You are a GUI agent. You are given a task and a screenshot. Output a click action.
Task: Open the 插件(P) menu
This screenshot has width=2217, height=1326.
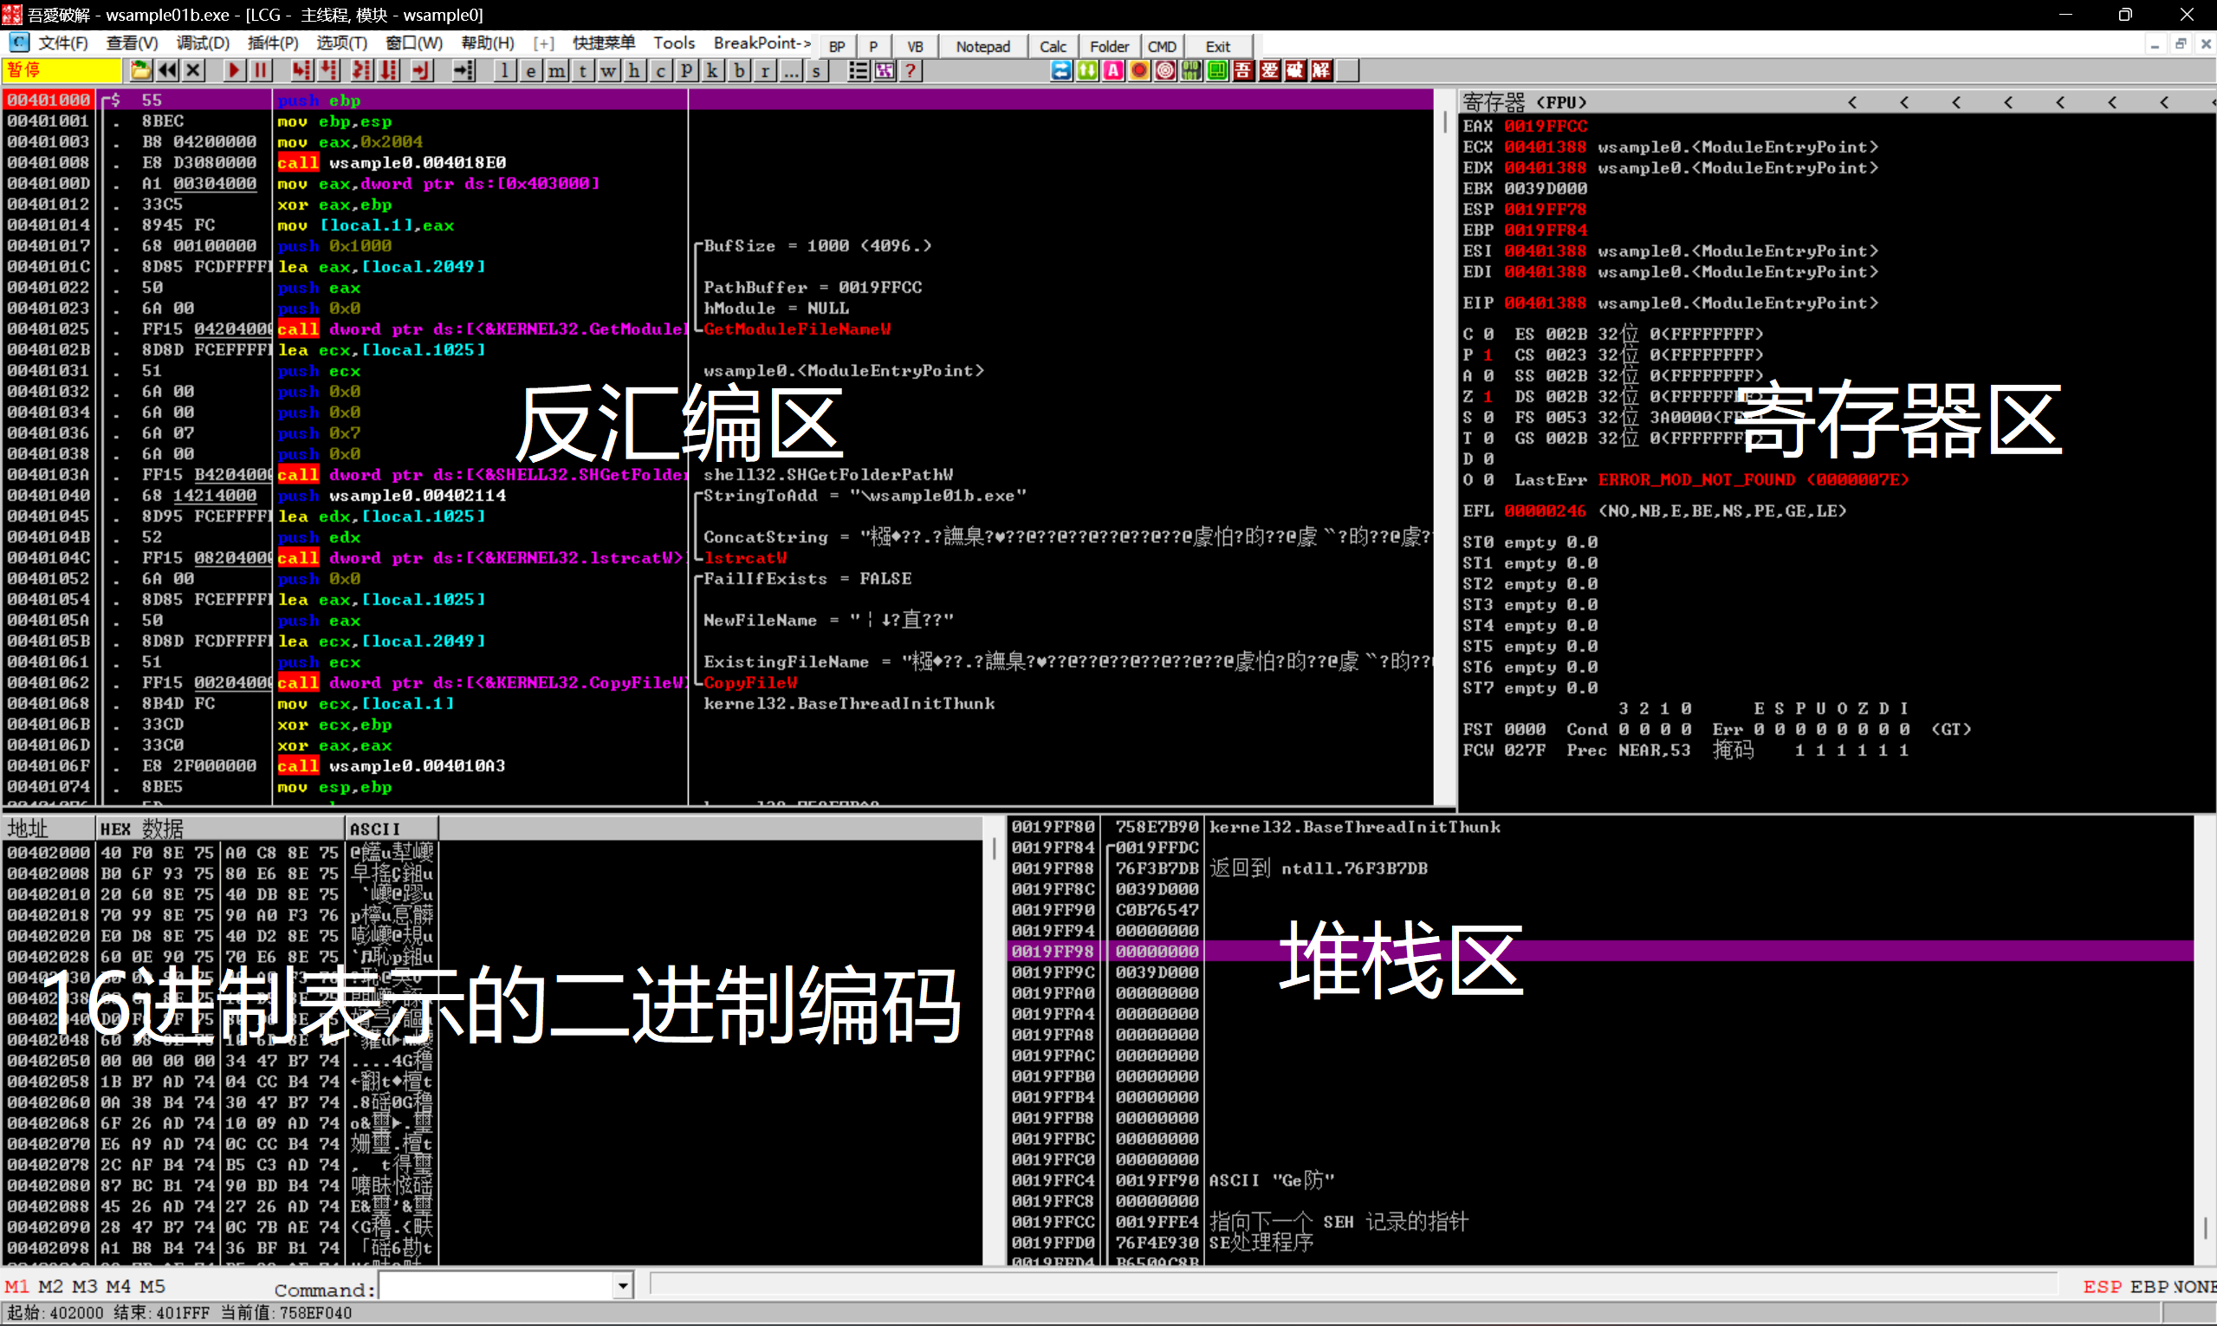tap(272, 42)
